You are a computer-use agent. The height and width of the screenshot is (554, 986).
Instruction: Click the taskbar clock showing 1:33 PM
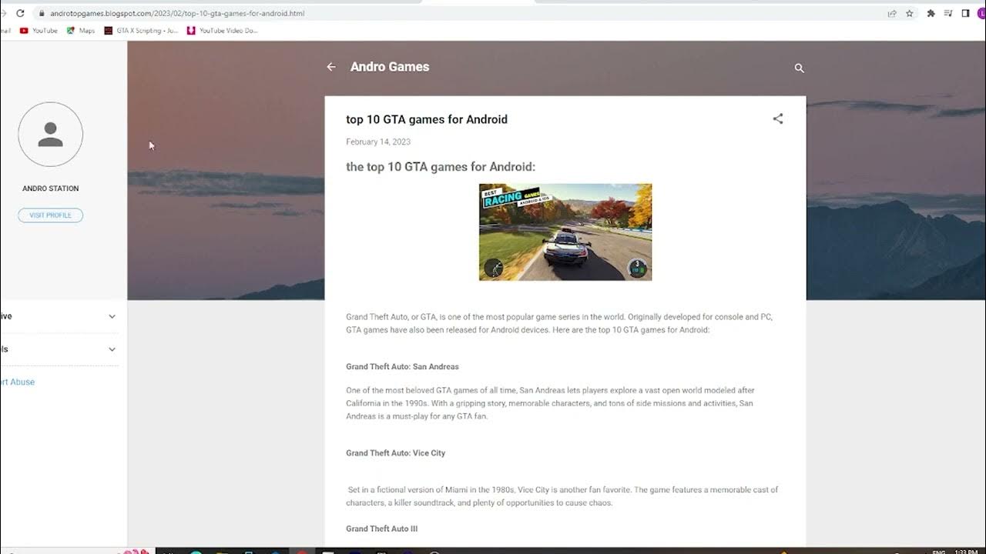[967, 551]
